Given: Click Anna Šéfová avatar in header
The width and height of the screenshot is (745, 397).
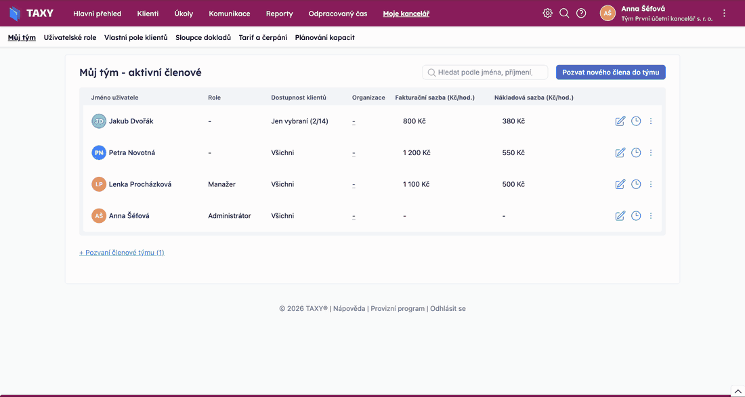Looking at the screenshot, I should [x=608, y=14].
